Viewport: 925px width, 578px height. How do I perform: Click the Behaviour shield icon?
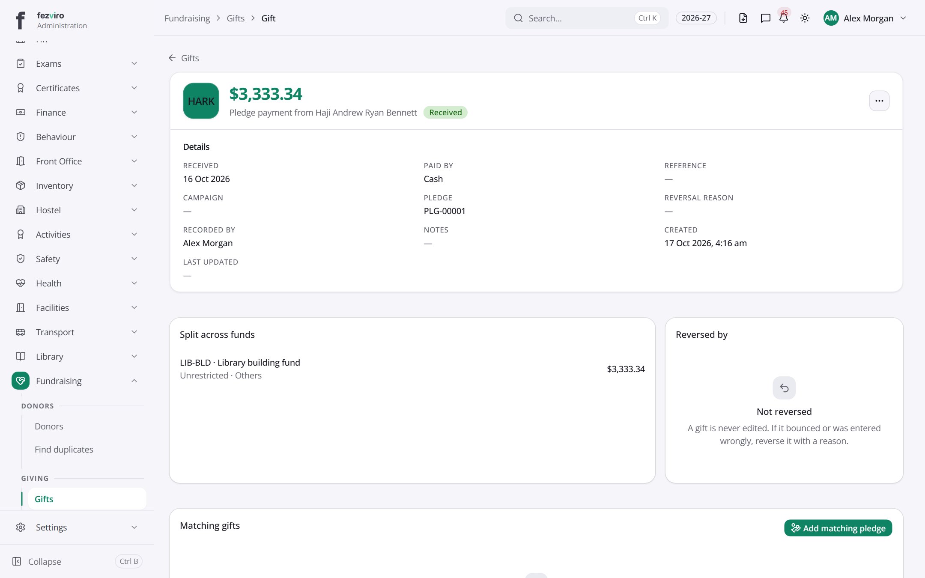pos(21,137)
